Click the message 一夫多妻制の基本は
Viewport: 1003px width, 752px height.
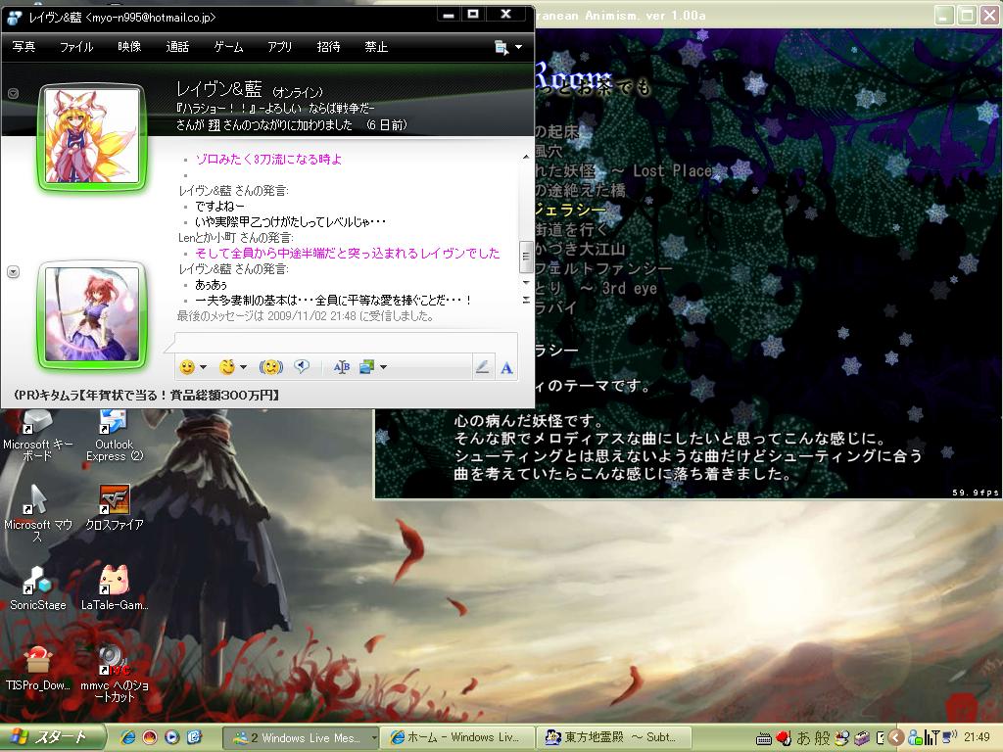coord(333,300)
